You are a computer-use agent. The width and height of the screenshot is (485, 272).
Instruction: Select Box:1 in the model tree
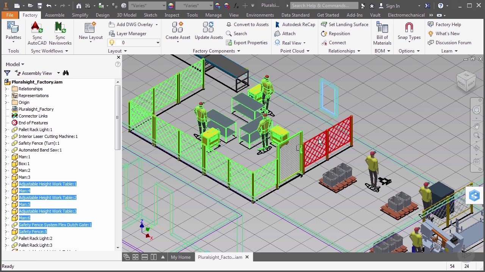tap(24, 164)
